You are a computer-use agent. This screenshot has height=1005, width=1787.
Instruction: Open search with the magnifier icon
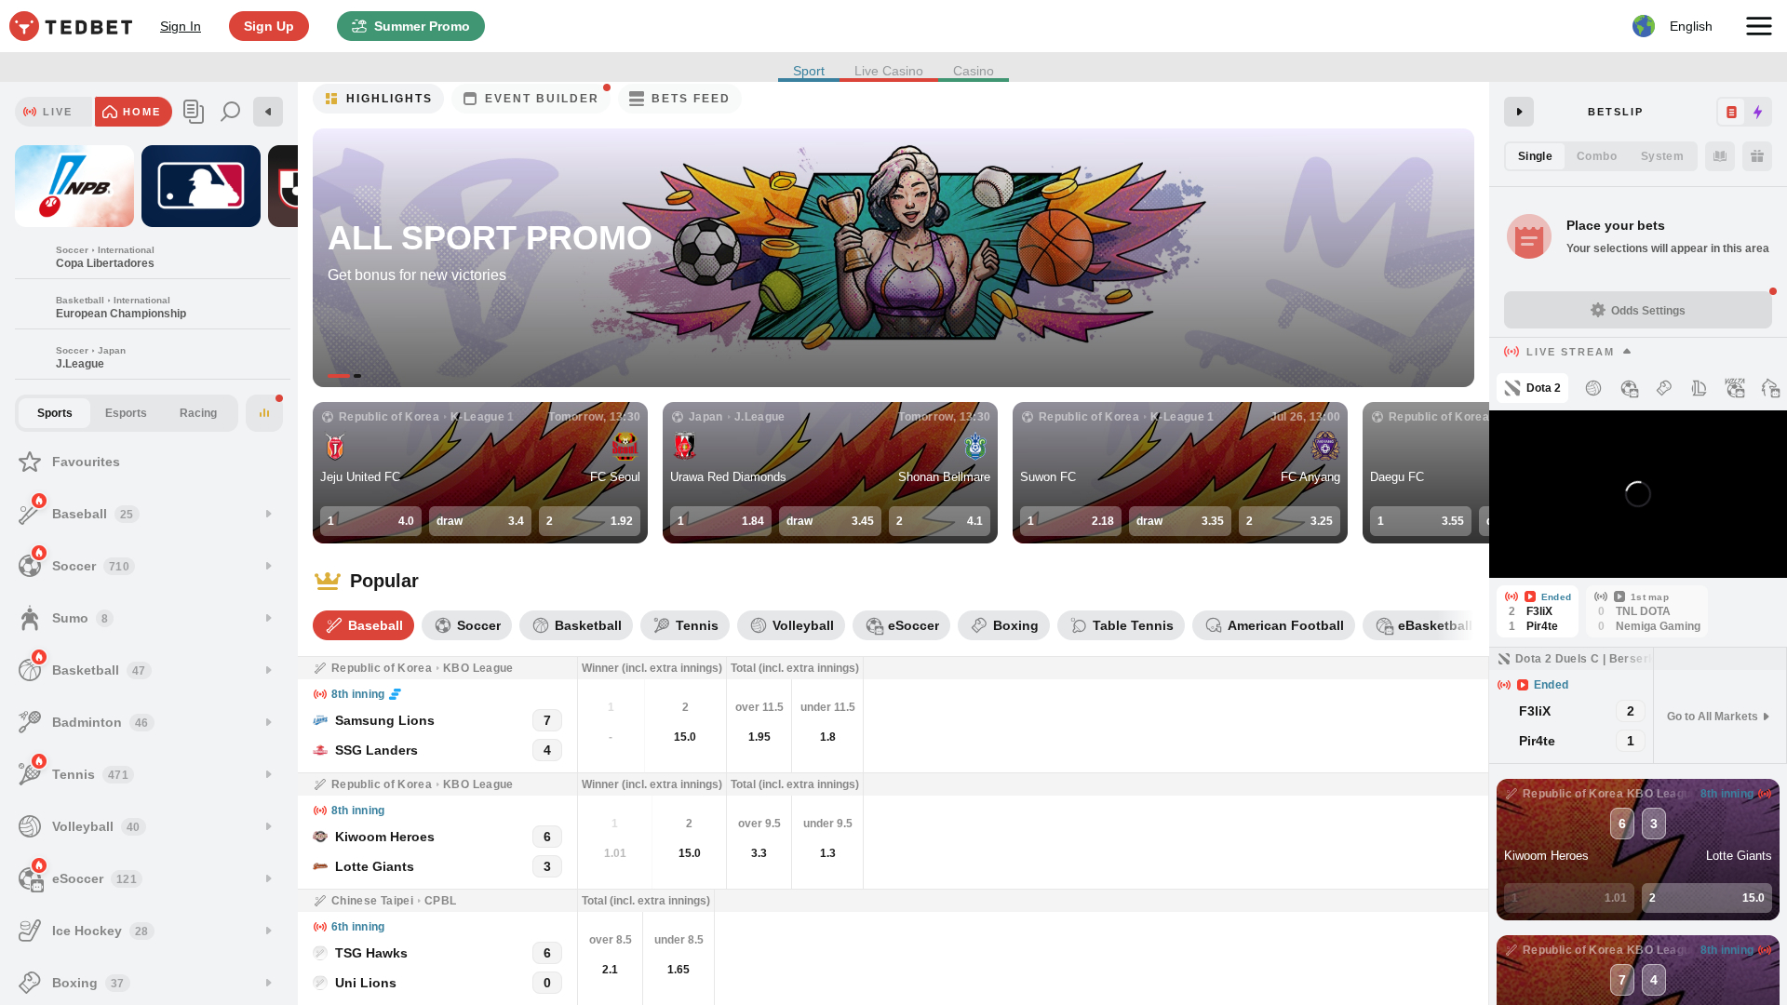(x=230, y=111)
